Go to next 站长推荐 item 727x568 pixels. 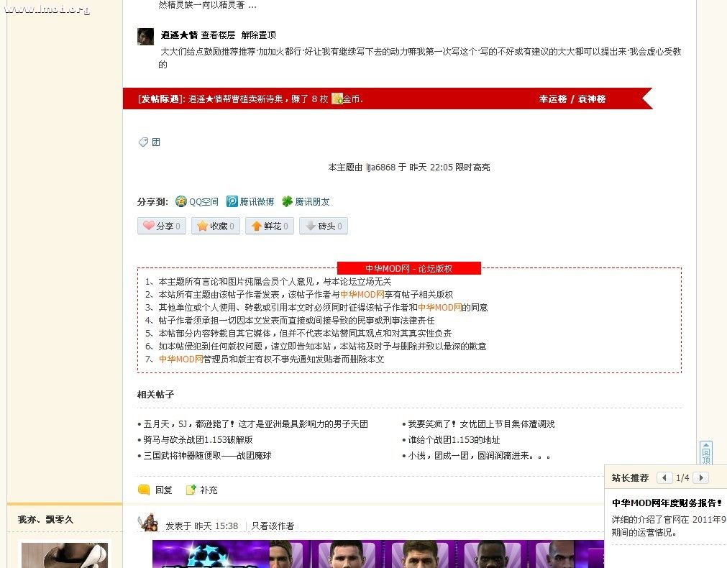pyautogui.click(x=700, y=477)
